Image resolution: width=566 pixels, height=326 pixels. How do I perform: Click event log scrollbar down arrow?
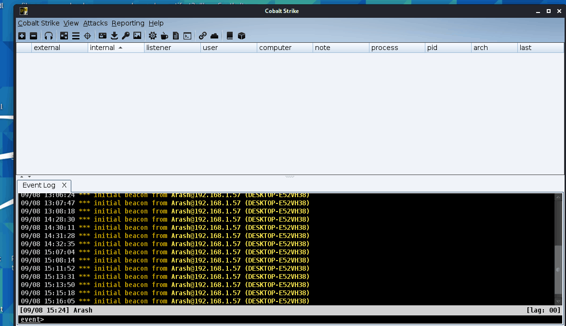[558, 301]
